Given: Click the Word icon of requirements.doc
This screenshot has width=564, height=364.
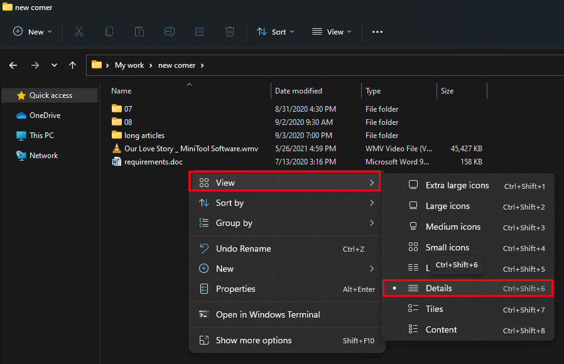Looking at the screenshot, I should coord(117,162).
